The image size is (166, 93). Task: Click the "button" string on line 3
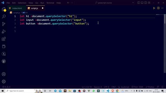click(x=80, y=24)
